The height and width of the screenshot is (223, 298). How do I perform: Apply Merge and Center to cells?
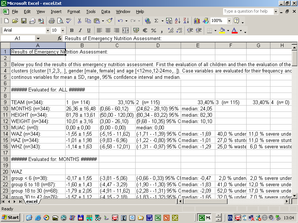[126, 30]
